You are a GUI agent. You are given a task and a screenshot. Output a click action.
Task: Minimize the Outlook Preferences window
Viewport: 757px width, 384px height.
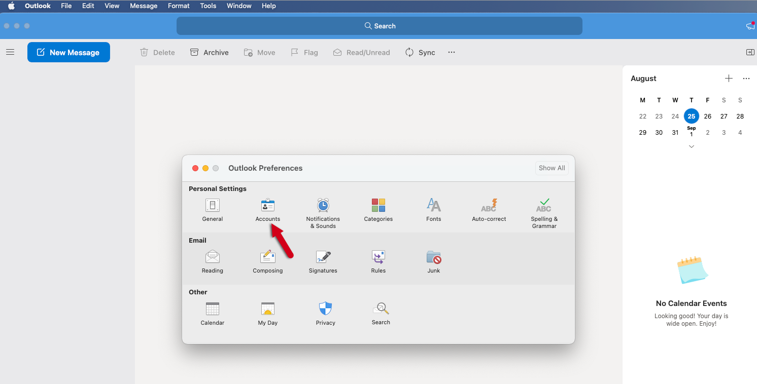click(205, 168)
